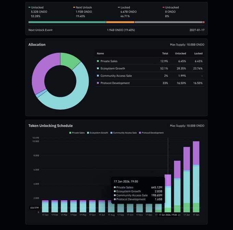Click the 17 Oct bar in schedule chart
The width and height of the screenshot is (233, 230).
click(130, 208)
